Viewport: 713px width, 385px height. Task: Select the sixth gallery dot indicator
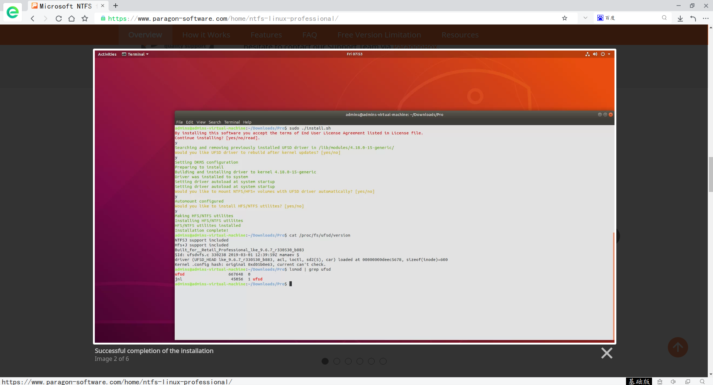[x=383, y=361]
